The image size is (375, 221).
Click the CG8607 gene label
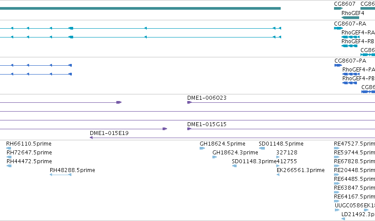click(x=345, y=4)
